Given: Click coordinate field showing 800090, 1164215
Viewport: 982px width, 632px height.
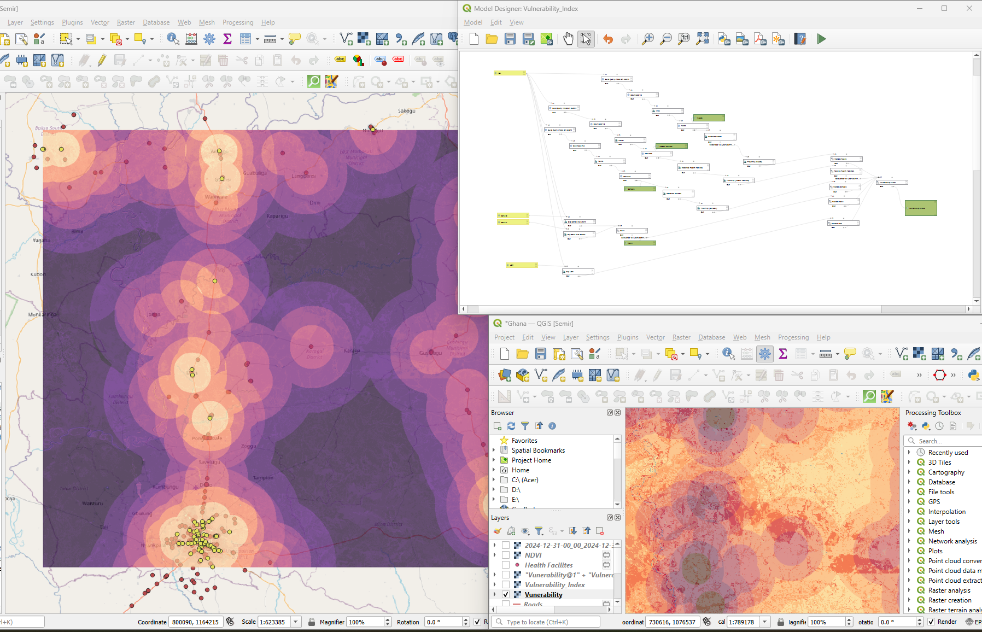Looking at the screenshot, I should [195, 622].
